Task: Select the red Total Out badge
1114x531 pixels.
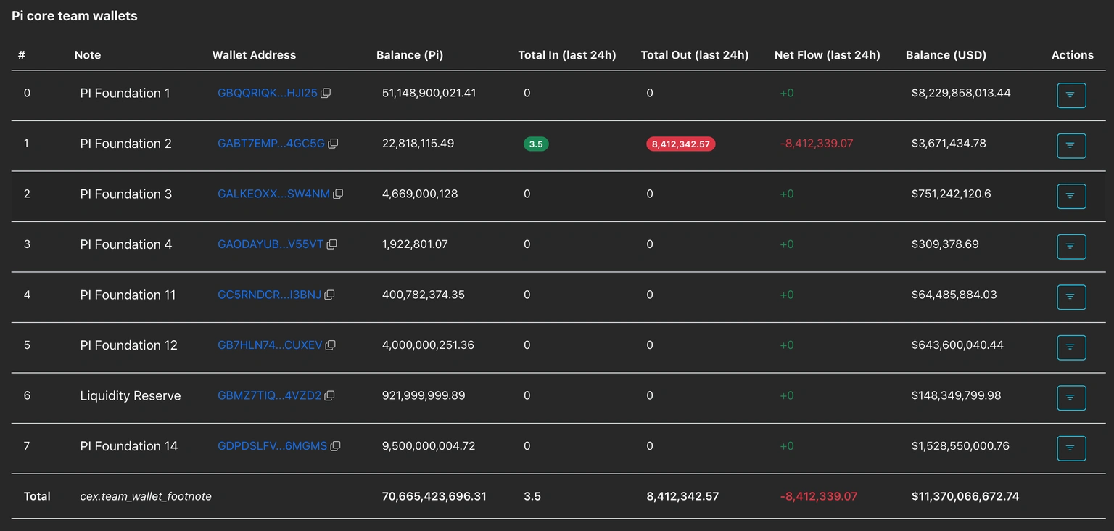Action: coord(680,144)
